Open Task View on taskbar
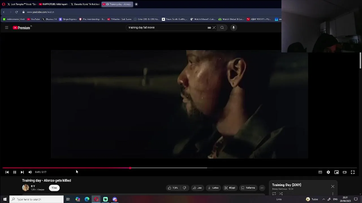 pyautogui.click(x=68, y=199)
